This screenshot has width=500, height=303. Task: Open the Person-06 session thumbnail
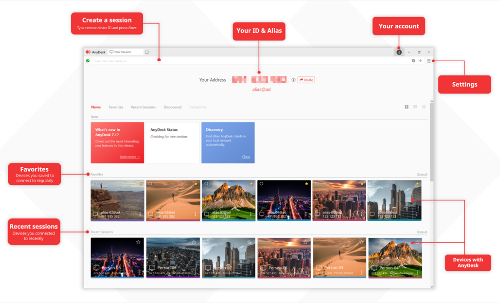(x=173, y=257)
